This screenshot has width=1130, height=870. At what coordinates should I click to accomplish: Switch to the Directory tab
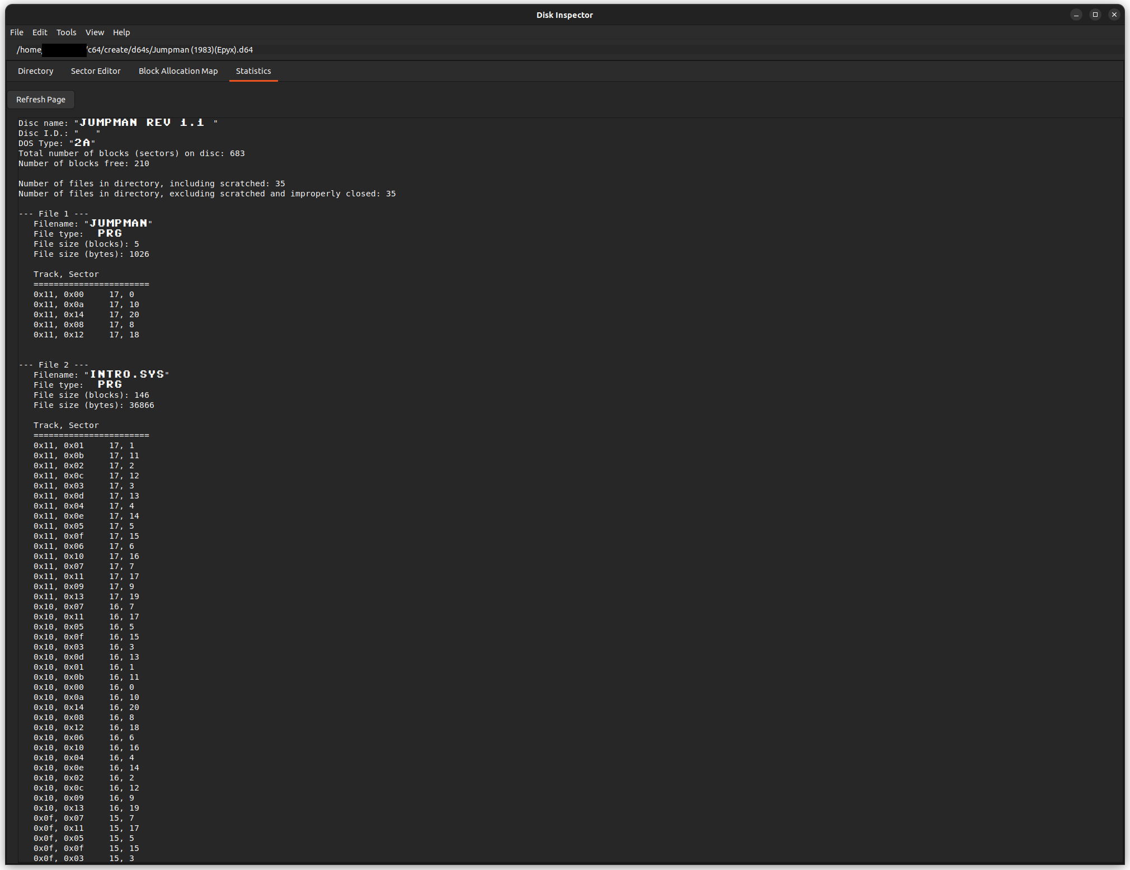tap(35, 71)
